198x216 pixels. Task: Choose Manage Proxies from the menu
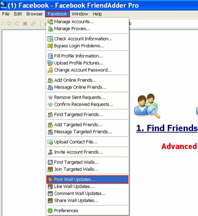(87, 29)
